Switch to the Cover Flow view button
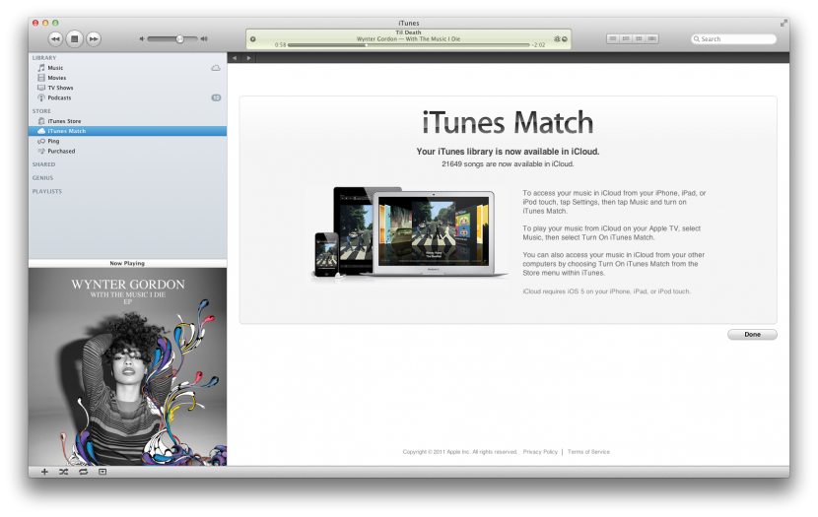This screenshot has width=818, height=517. tap(651, 38)
